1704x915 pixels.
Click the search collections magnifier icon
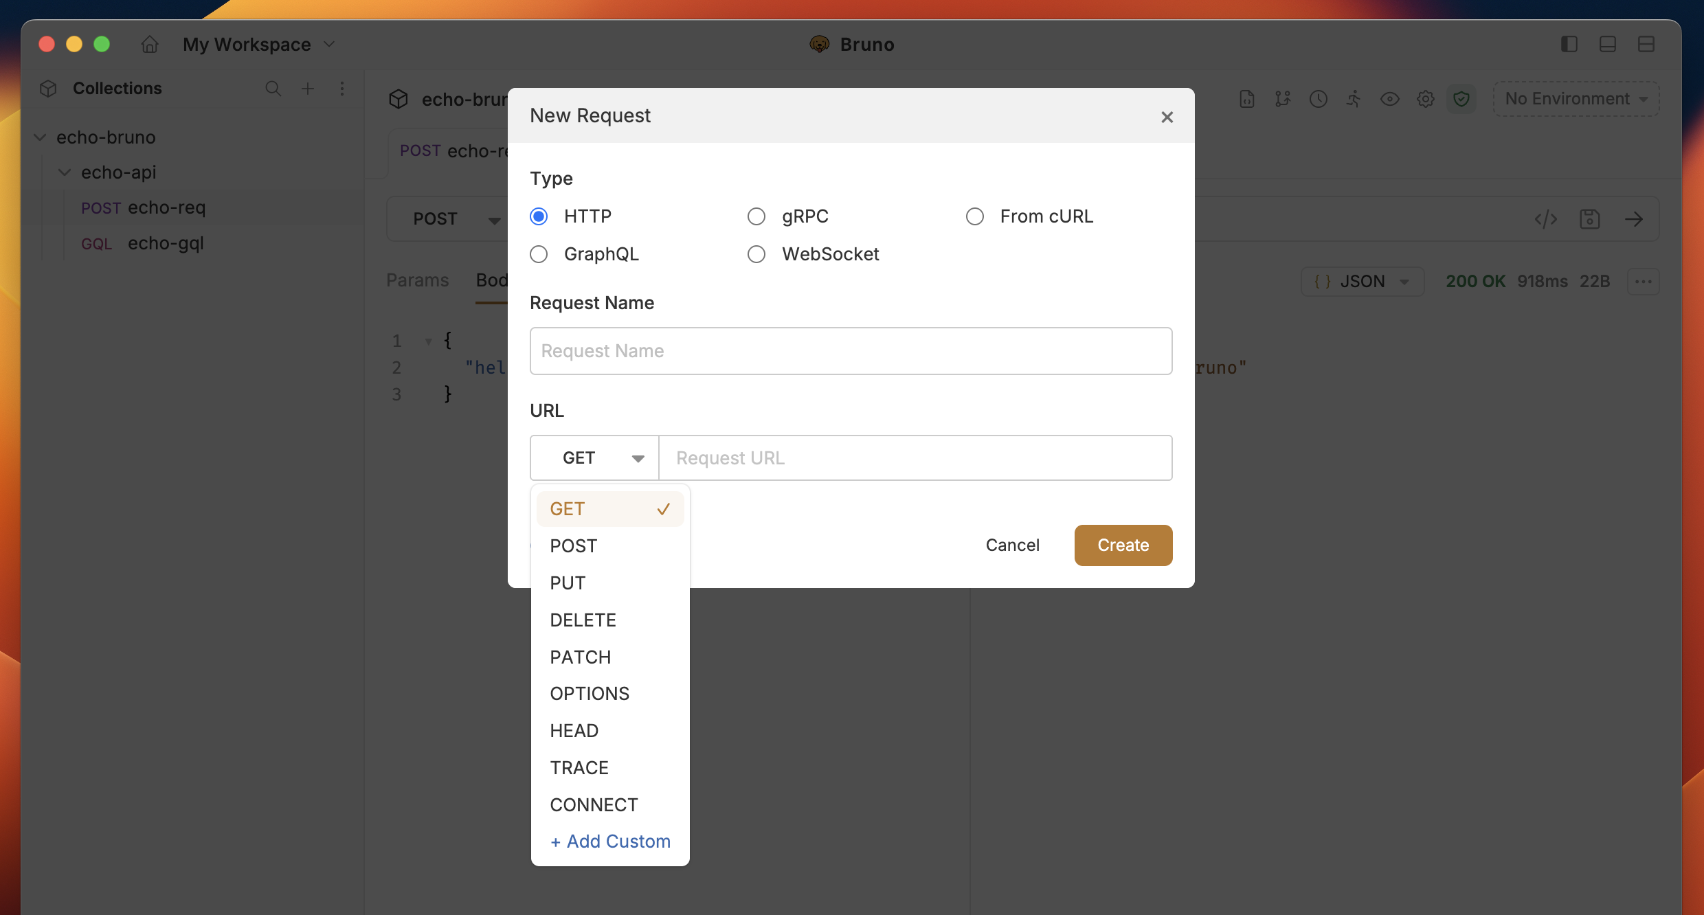(273, 89)
